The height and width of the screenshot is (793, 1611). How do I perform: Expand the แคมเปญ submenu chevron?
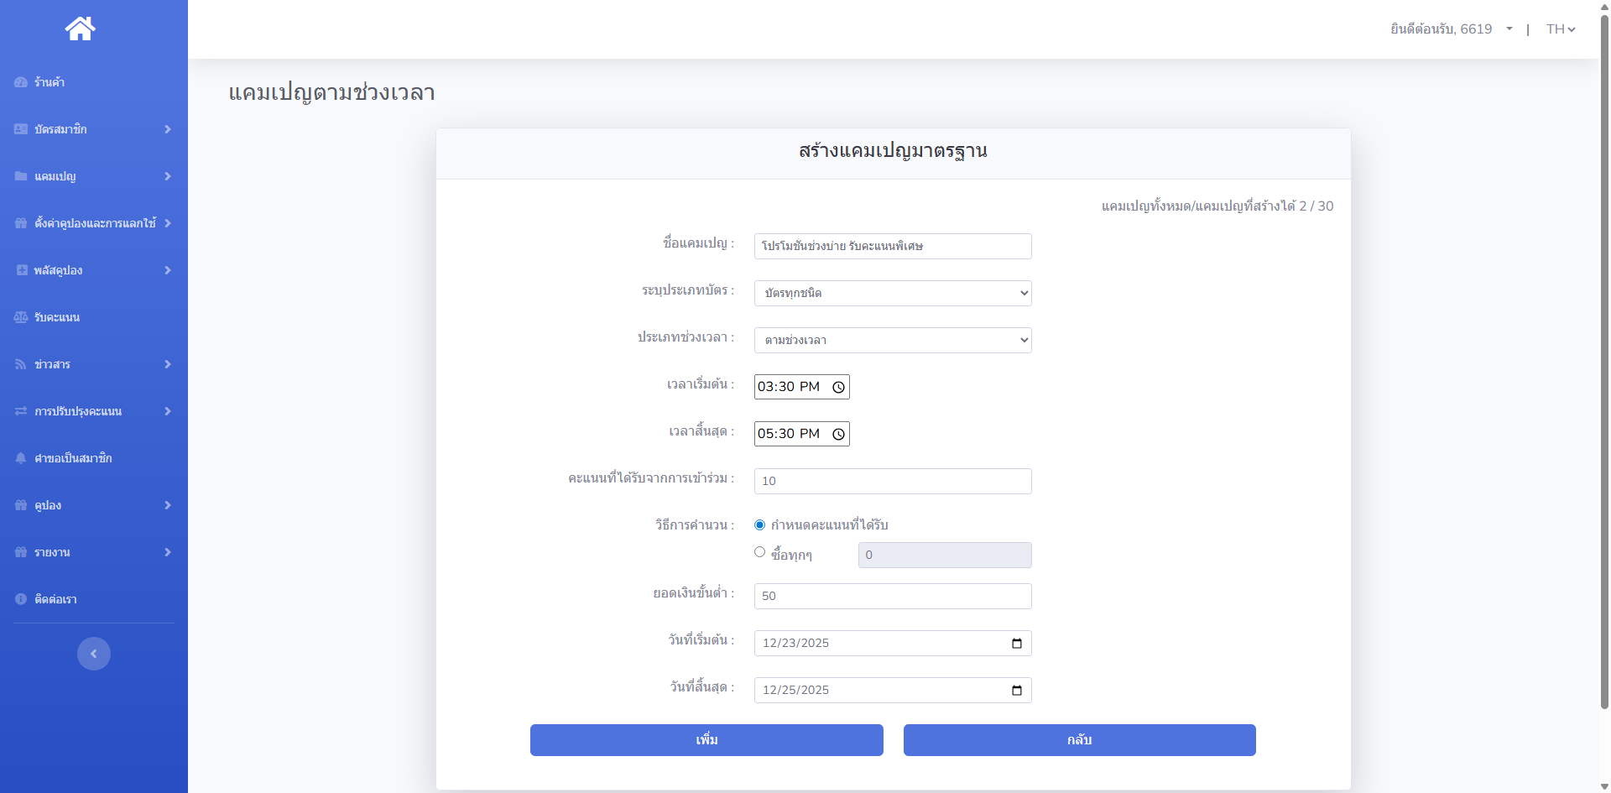point(168,176)
